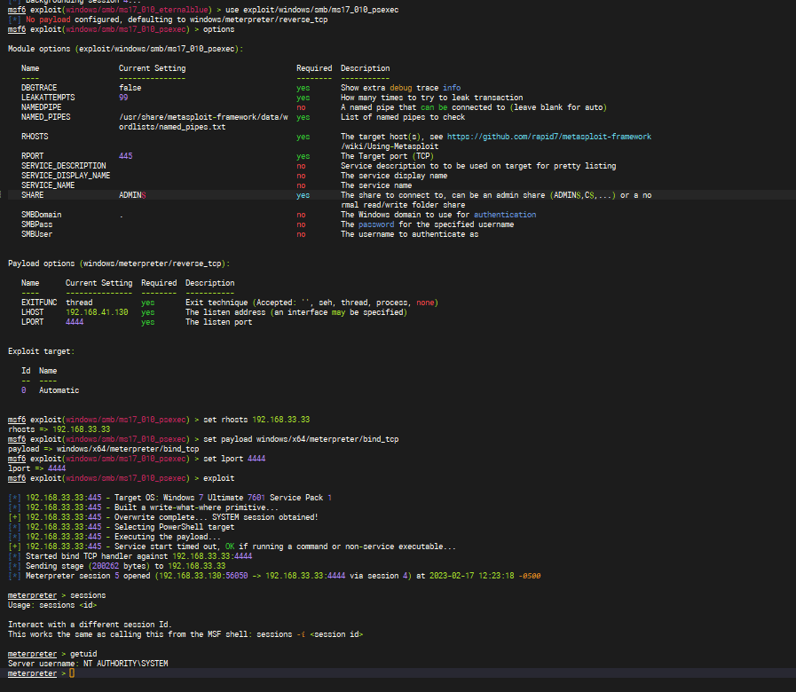The height and width of the screenshot is (692, 796).
Task: Click the DBGTRACE option name
Action: 39,88
